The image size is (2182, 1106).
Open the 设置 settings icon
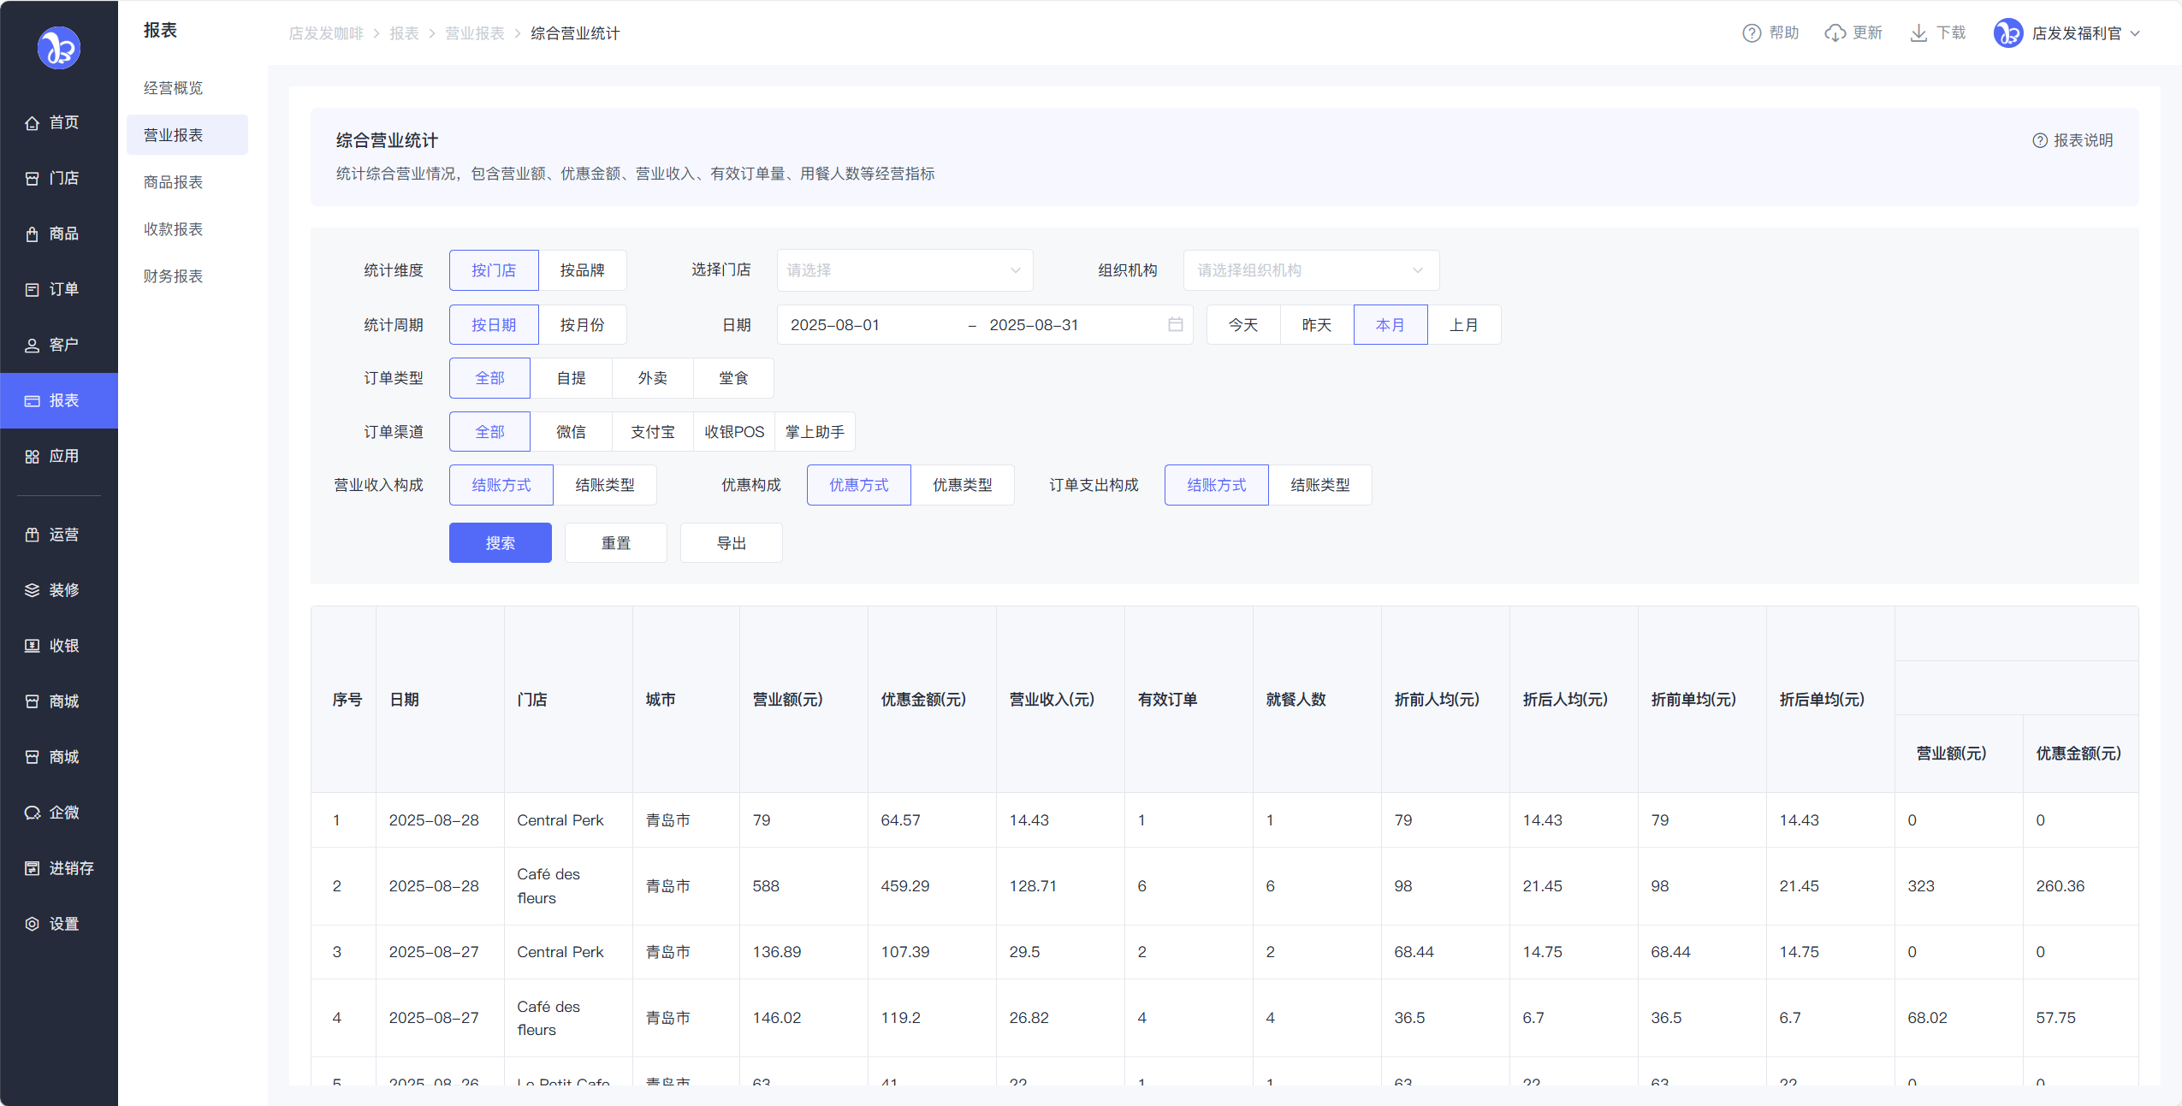click(x=33, y=924)
